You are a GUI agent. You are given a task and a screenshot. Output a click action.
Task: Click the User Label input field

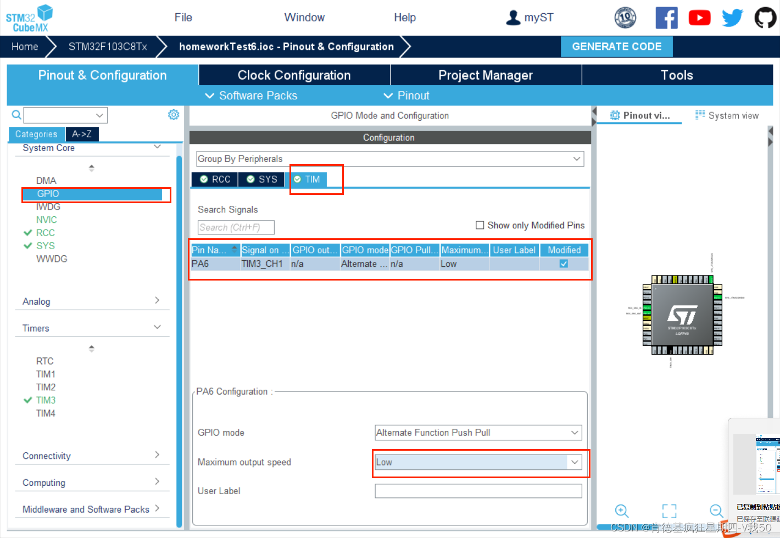(478, 491)
